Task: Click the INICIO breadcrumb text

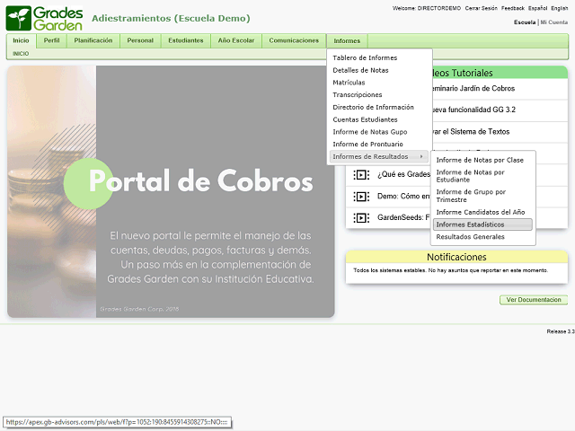Action: [x=21, y=54]
